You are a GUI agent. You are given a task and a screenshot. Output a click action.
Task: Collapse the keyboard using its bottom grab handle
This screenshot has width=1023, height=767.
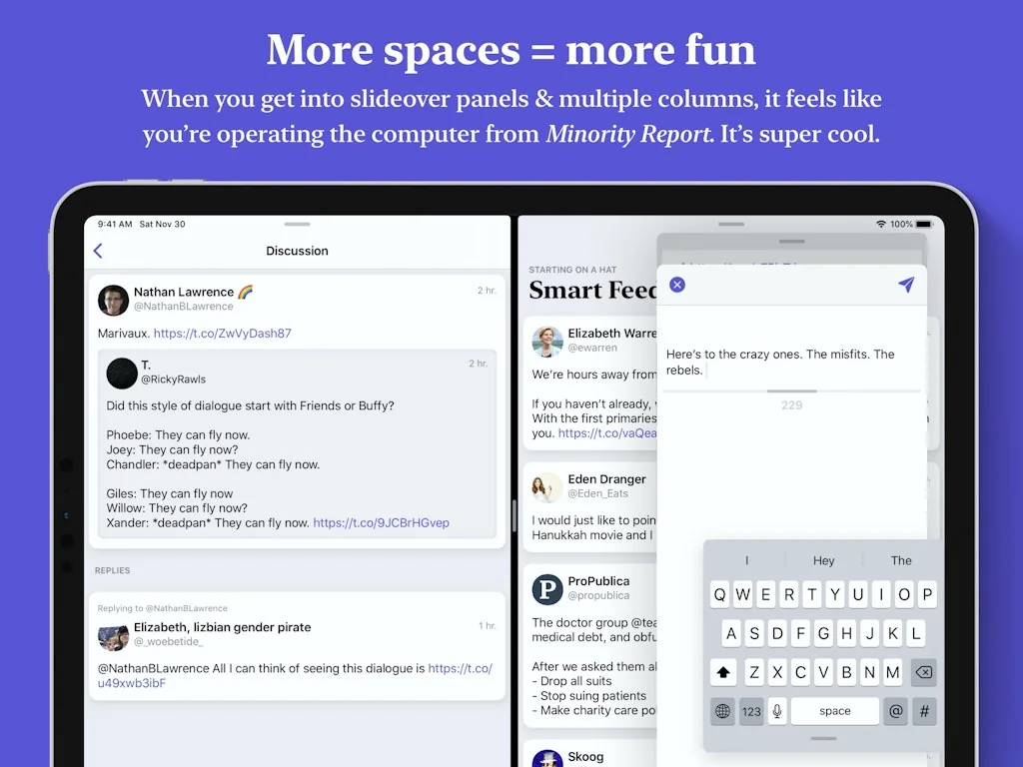pos(822,740)
